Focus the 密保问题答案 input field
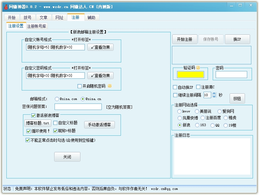This screenshot has width=259, height=195. [x=78, y=107]
